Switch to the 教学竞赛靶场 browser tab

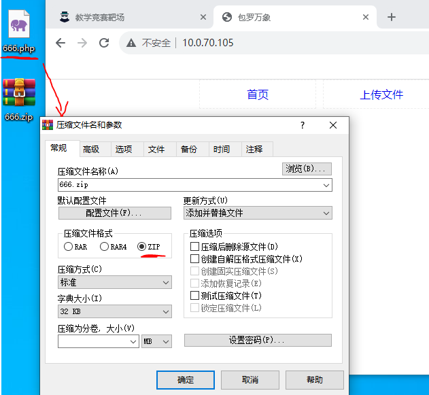coord(130,17)
